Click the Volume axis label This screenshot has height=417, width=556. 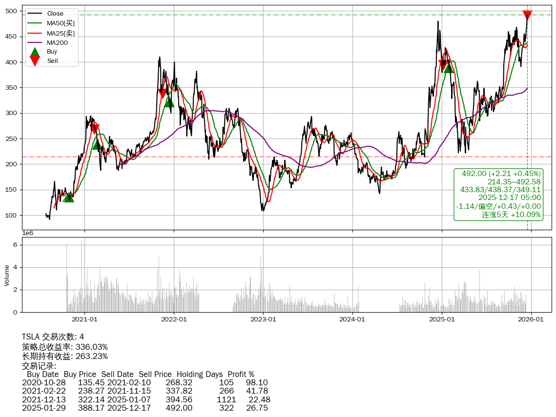click(7, 275)
